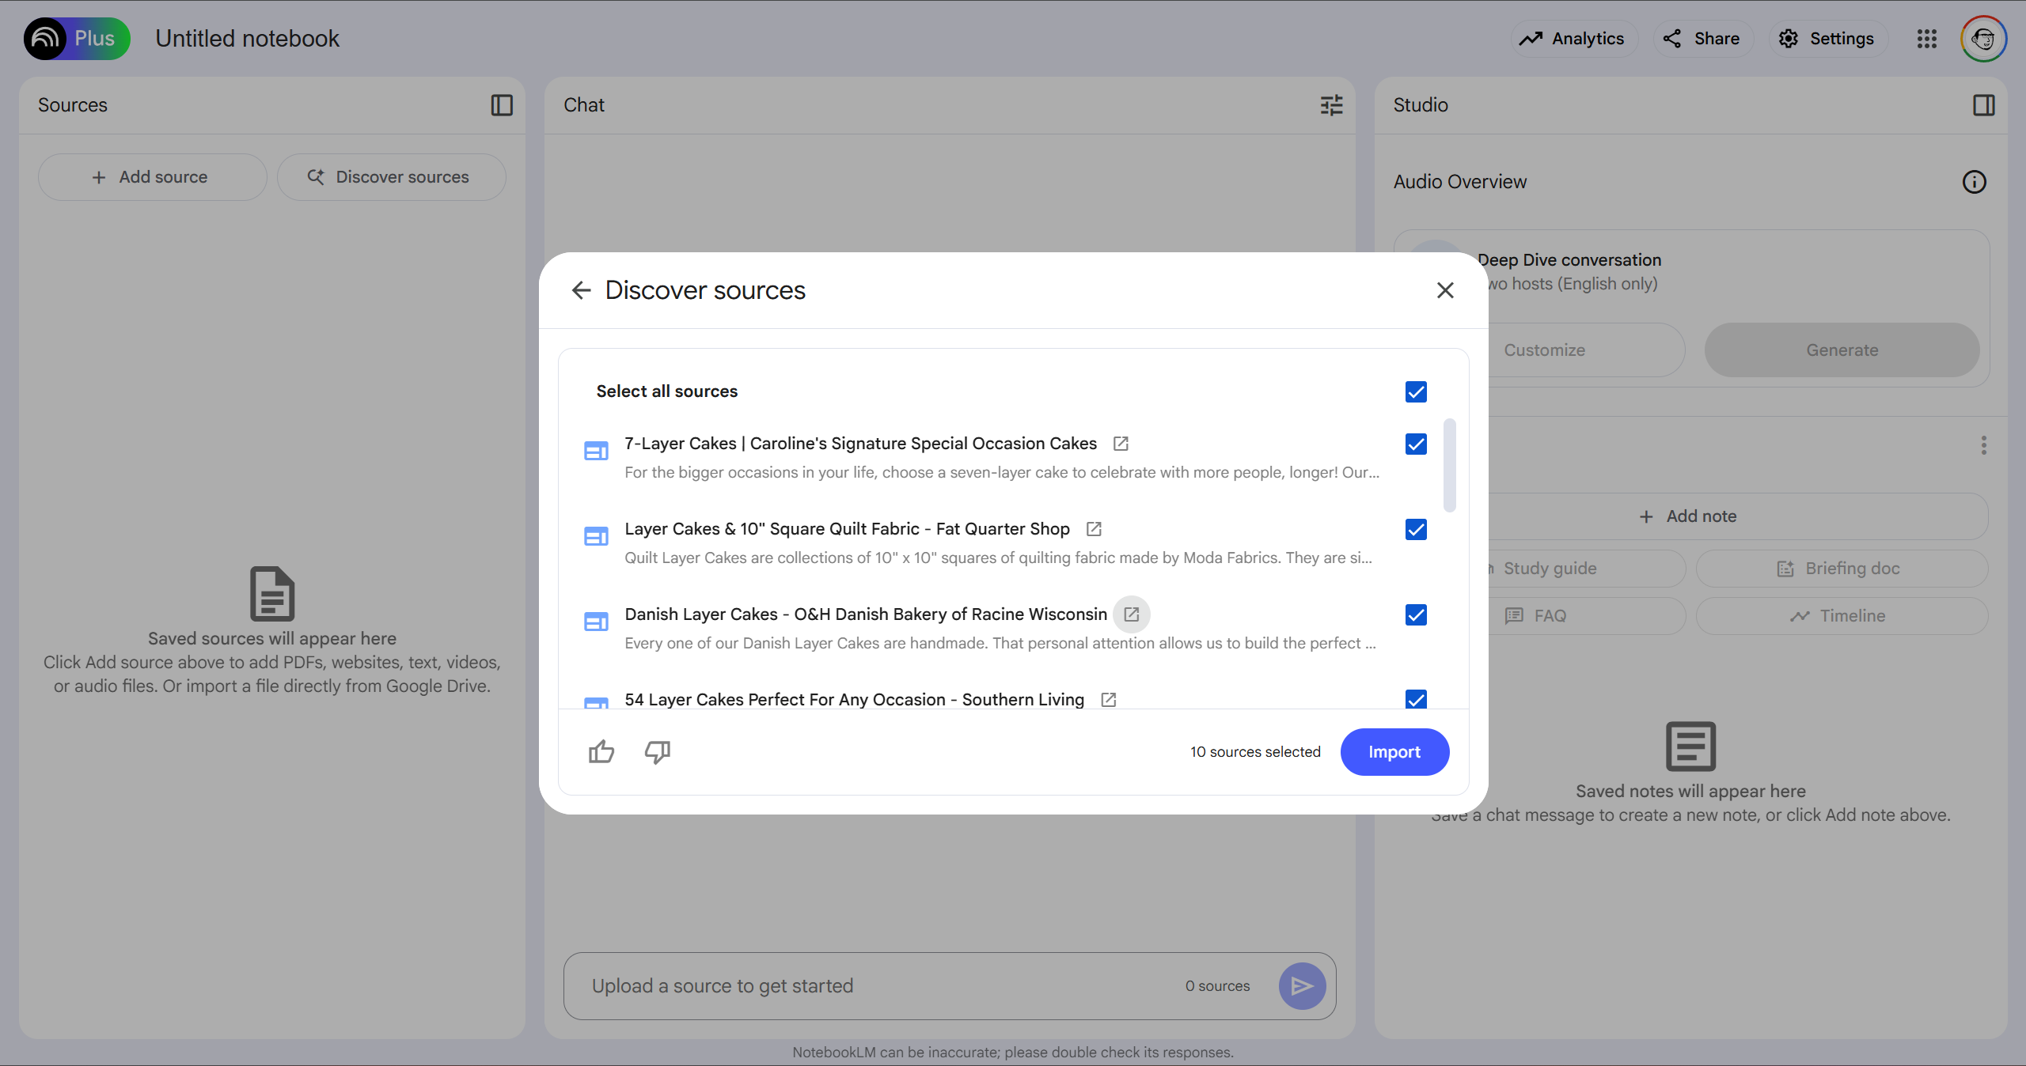Close the Discover sources dialog
The image size is (2026, 1066).
click(x=1445, y=290)
